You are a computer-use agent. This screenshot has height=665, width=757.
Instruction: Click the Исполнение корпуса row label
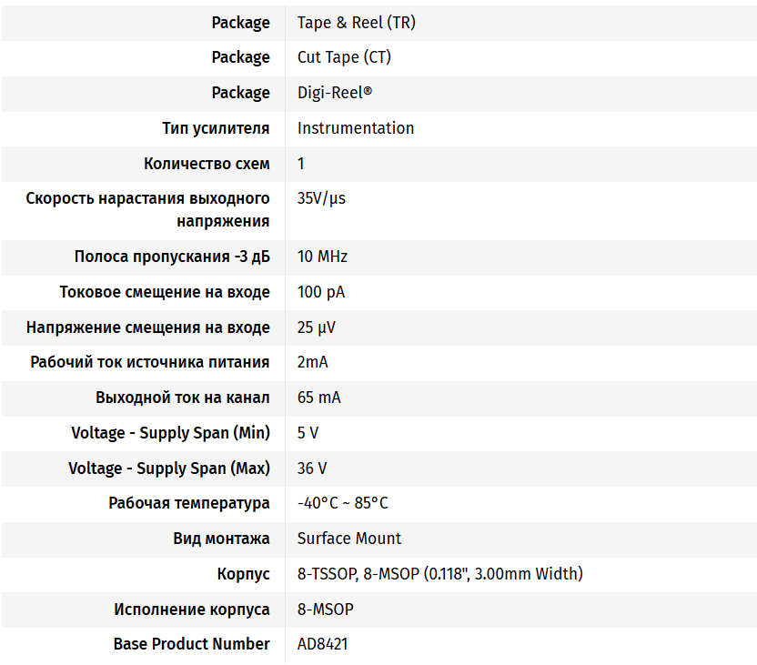pos(192,610)
